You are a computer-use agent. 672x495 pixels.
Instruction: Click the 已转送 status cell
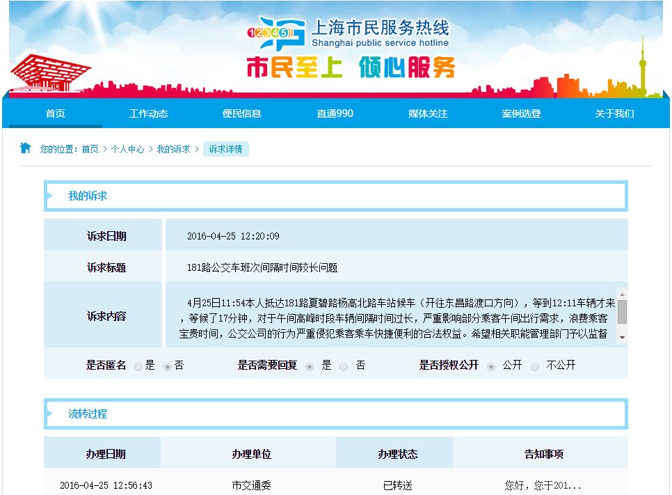(x=397, y=485)
